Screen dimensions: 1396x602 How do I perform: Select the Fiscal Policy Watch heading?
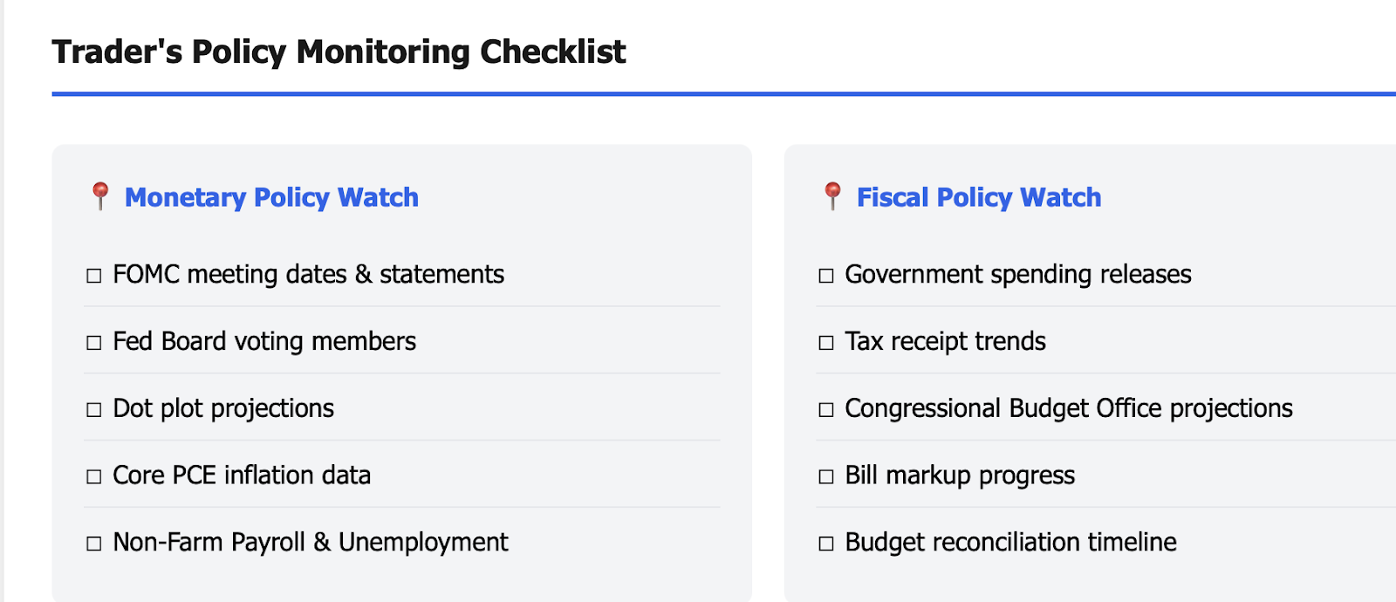[x=979, y=197]
